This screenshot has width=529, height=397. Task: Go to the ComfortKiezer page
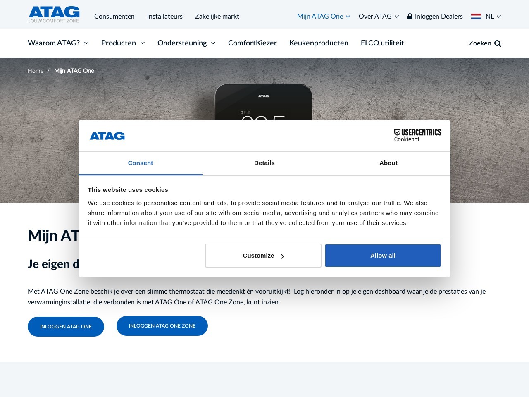(x=253, y=43)
